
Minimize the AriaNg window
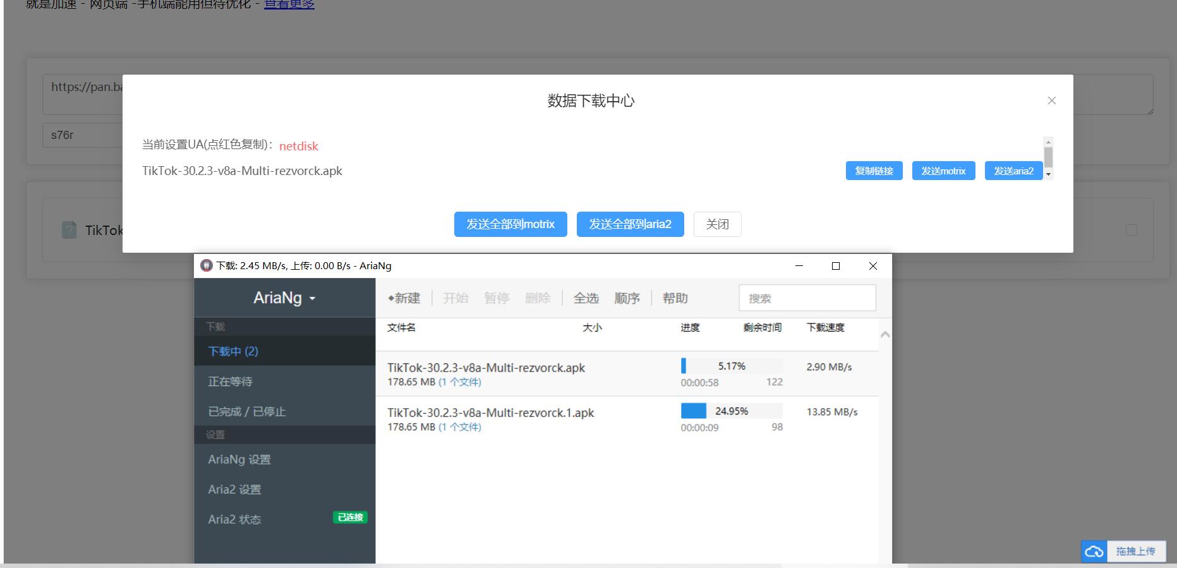(x=799, y=266)
